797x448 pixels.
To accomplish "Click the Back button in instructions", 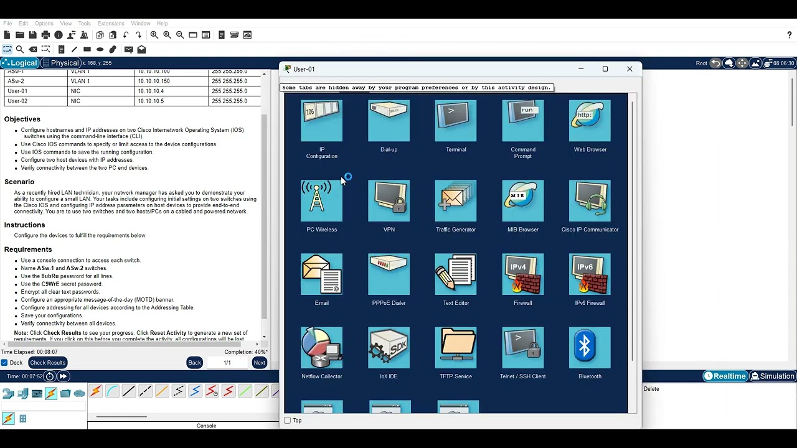I will 195,363.
